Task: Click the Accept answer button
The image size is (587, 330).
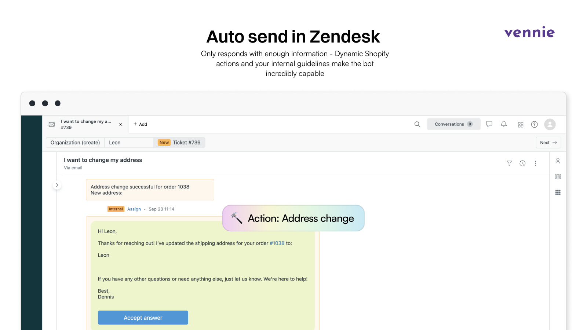Action: (x=143, y=318)
